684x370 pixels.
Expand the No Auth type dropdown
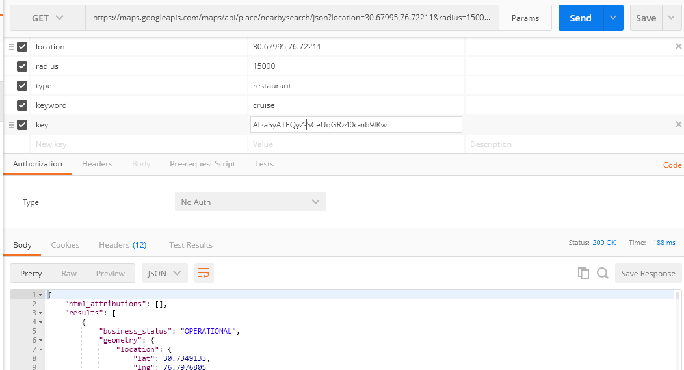(x=250, y=202)
